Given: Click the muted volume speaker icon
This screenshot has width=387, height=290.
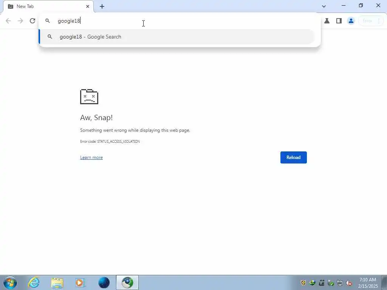Looking at the screenshot, I should tap(349, 283).
